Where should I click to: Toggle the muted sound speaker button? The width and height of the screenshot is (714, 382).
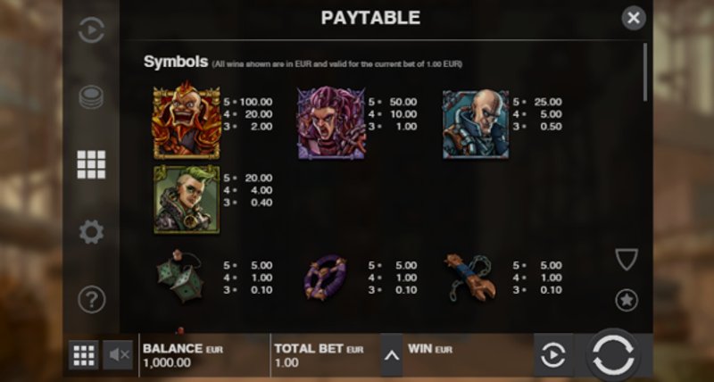point(118,354)
